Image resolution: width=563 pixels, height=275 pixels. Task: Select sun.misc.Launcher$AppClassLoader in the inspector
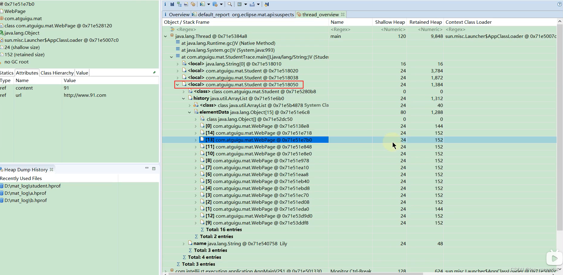pos(61,40)
